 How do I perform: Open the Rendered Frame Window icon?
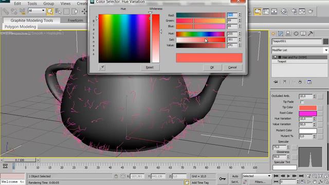click(302, 11)
